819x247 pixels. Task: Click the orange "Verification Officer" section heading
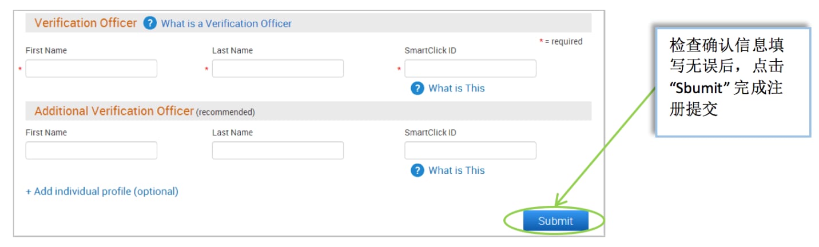pyautogui.click(x=86, y=23)
